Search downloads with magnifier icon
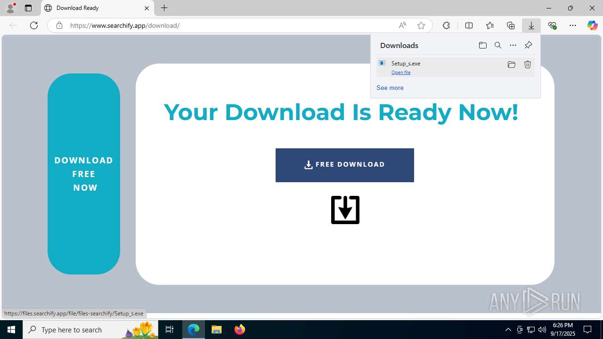Image resolution: width=603 pixels, height=339 pixels. tap(498, 45)
